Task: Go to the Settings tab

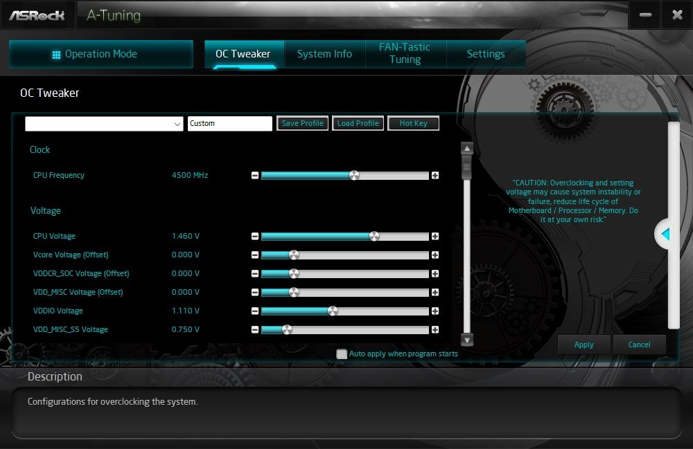Action: pos(486,54)
